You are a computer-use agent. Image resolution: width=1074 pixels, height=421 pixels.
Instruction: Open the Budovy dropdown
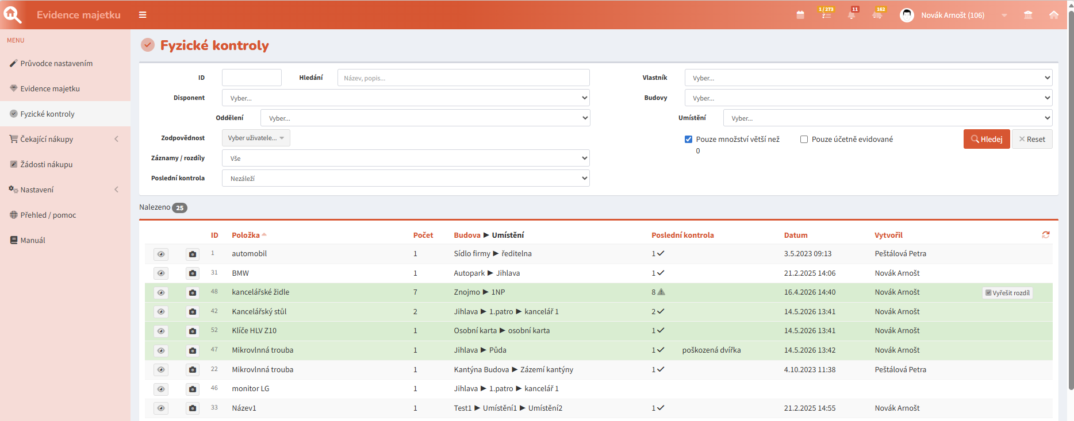point(868,98)
